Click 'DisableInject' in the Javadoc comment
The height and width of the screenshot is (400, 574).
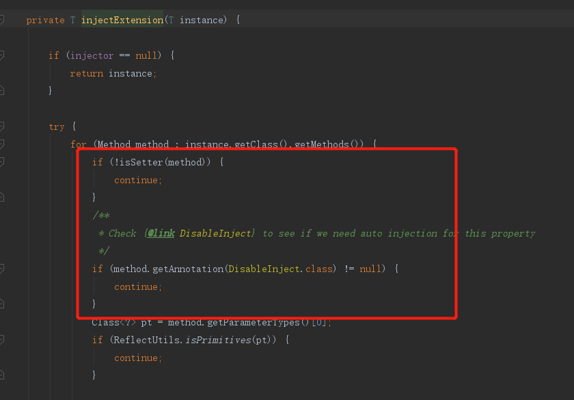[x=215, y=233]
